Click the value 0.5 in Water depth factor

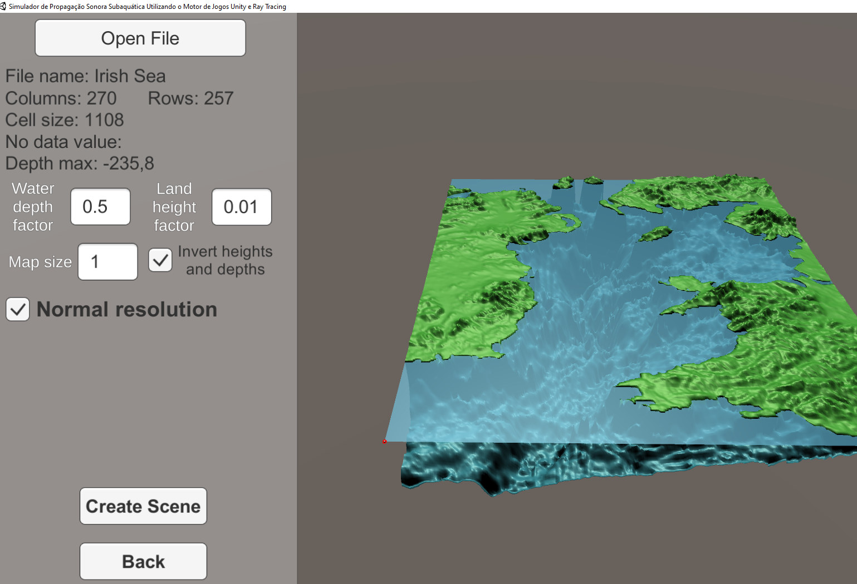click(100, 206)
